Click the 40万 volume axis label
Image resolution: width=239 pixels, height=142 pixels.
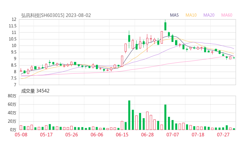click(x=12, y=113)
